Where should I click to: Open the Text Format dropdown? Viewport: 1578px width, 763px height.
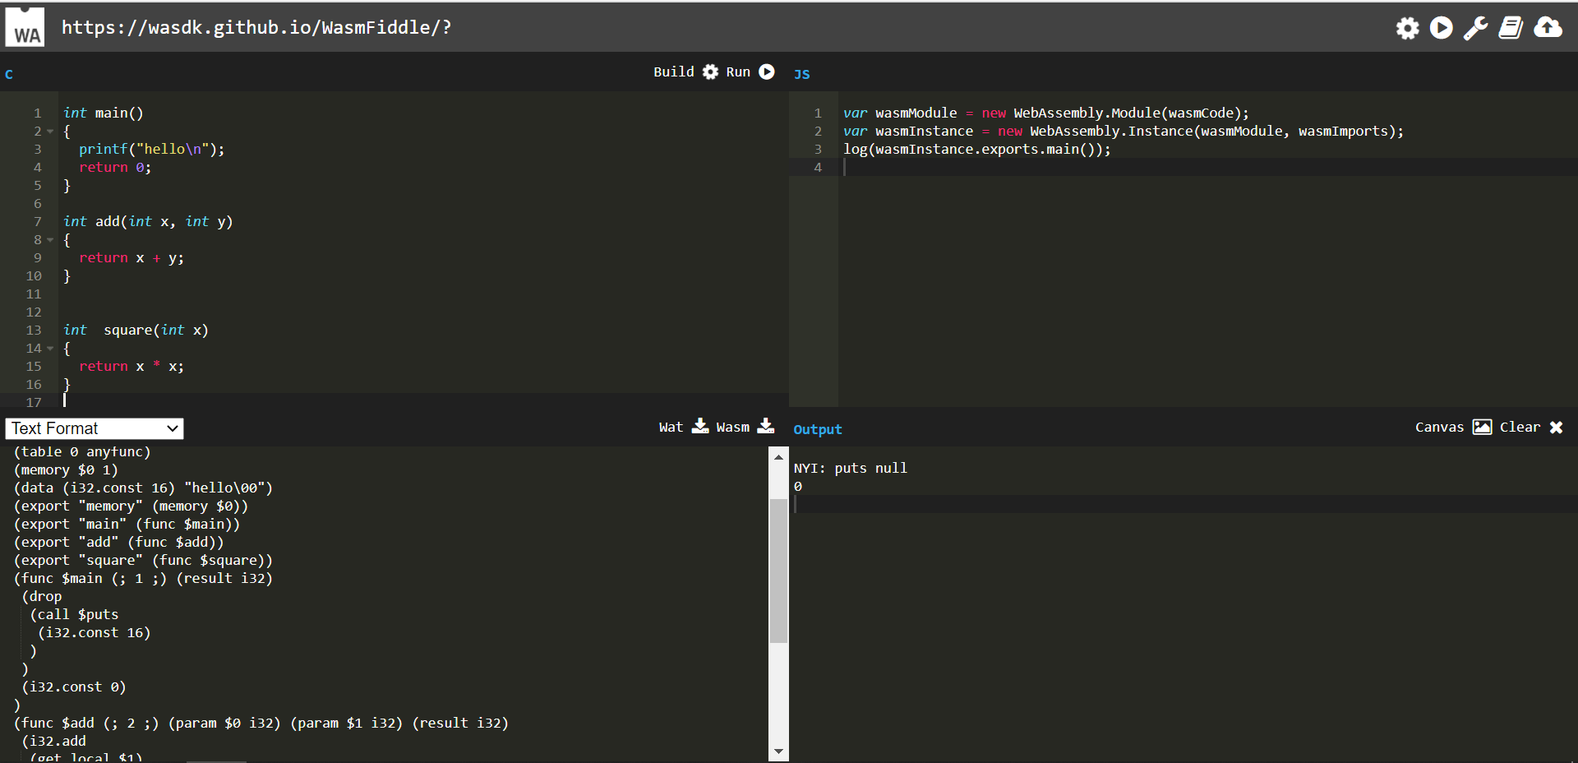[x=95, y=428]
